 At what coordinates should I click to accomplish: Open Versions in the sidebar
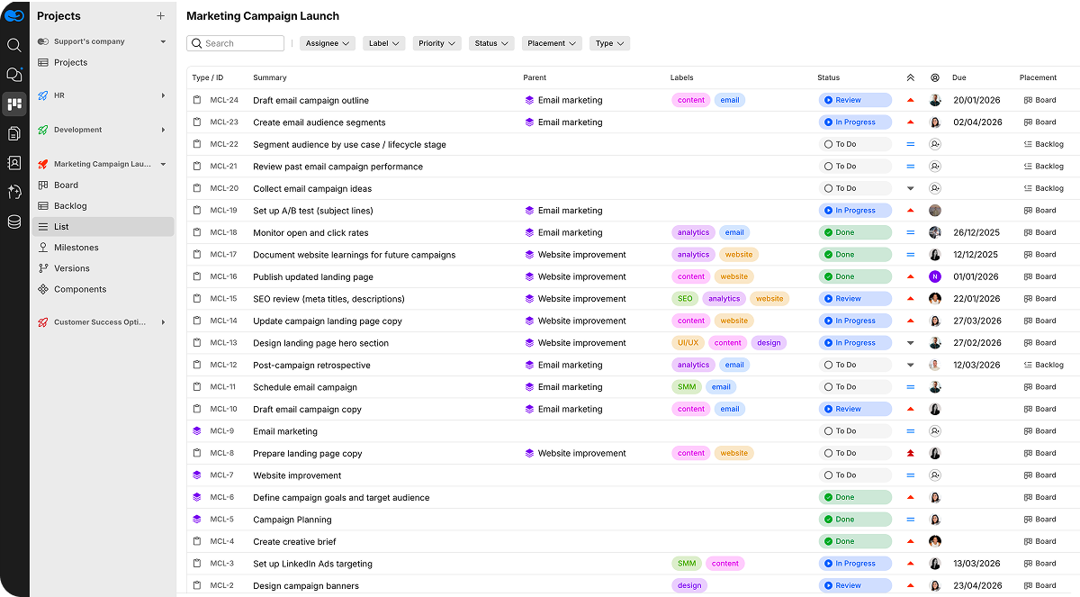(x=103, y=268)
